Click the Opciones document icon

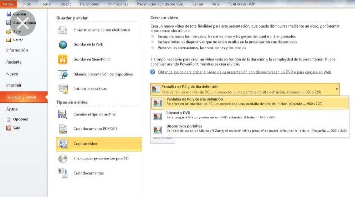(x=9, y=119)
